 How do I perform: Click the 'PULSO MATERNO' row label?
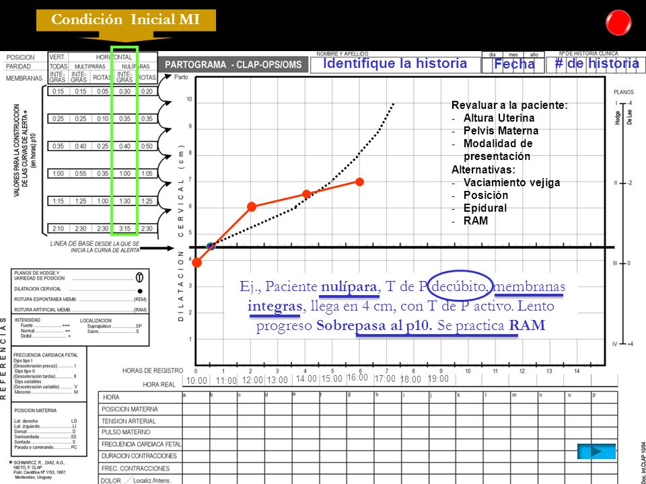coord(126,432)
